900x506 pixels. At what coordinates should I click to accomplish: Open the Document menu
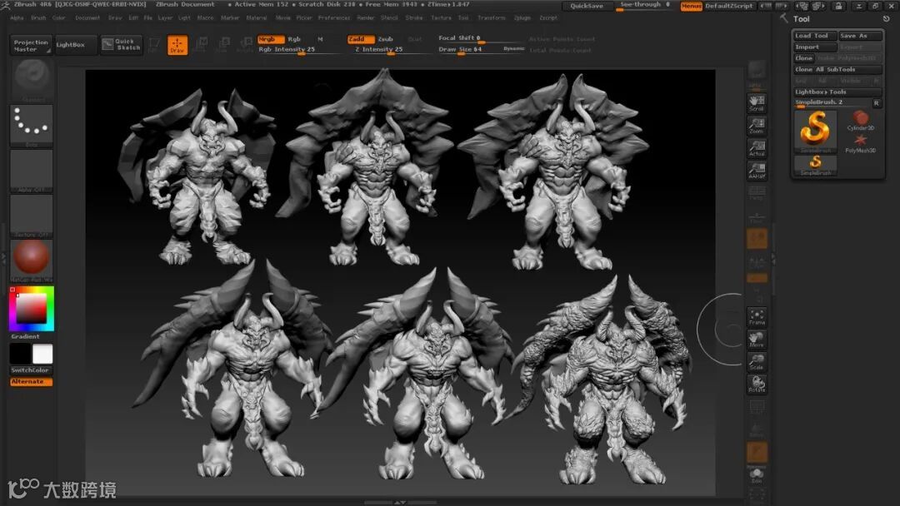87,17
